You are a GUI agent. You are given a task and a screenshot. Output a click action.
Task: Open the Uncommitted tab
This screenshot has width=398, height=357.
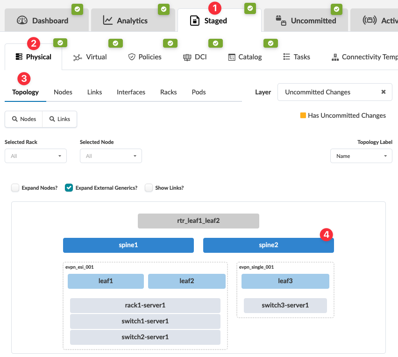[306, 20]
